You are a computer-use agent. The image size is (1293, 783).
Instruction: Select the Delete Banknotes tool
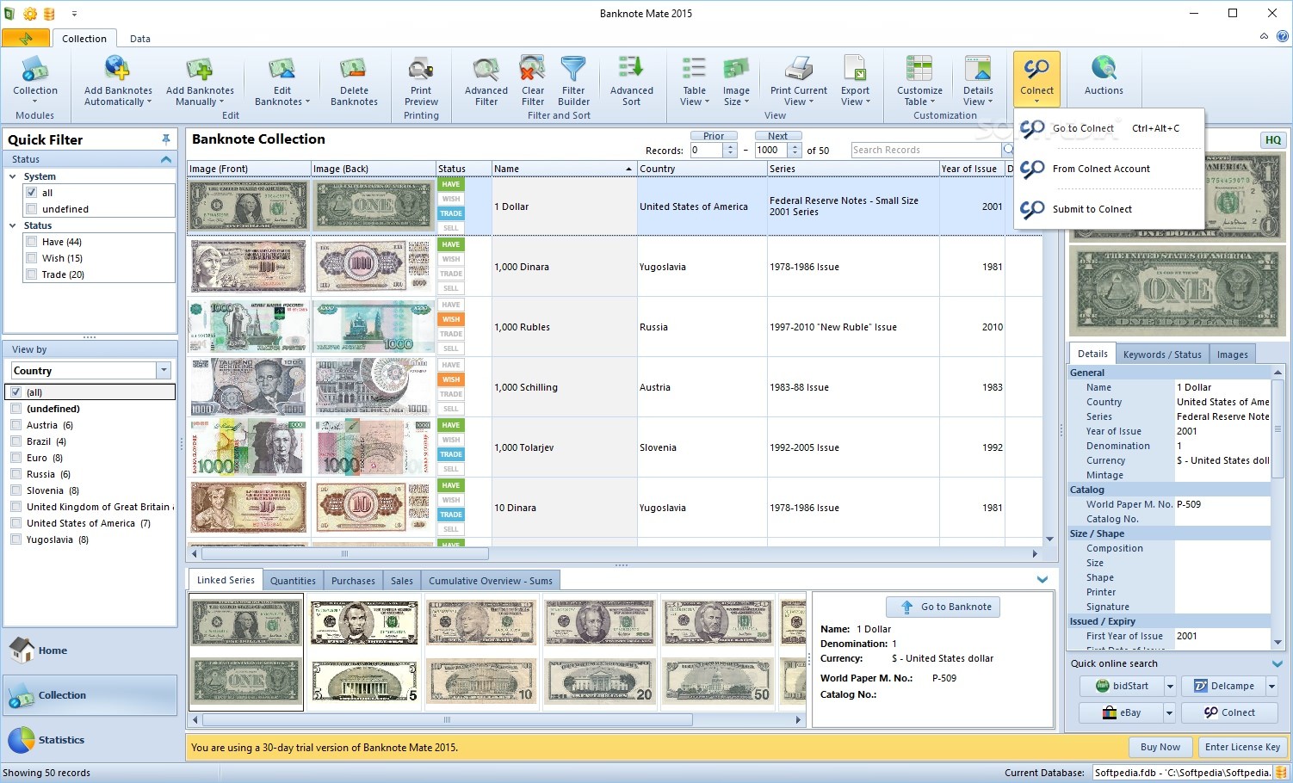tap(354, 80)
